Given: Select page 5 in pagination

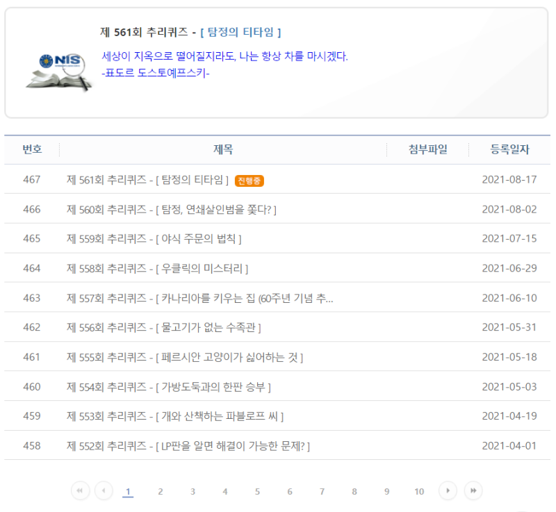Looking at the screenshot, I should (x=257, y=491).
